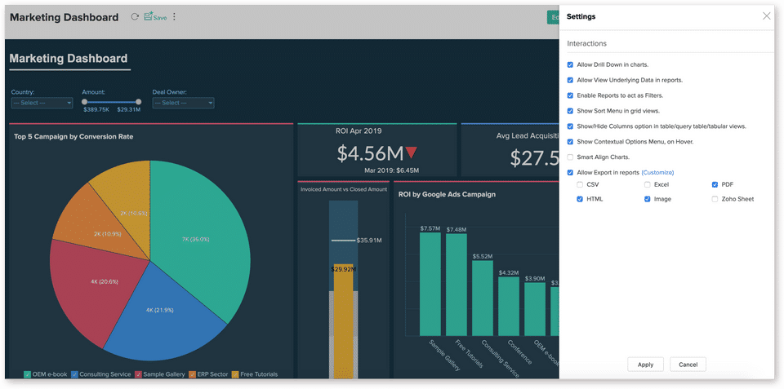Click the Amount slider's left handle
Screen dimensions: 784x389
pyautogui.click(x=84, y=102)
